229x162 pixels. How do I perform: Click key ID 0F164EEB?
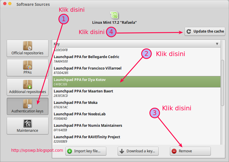point(60,130)
